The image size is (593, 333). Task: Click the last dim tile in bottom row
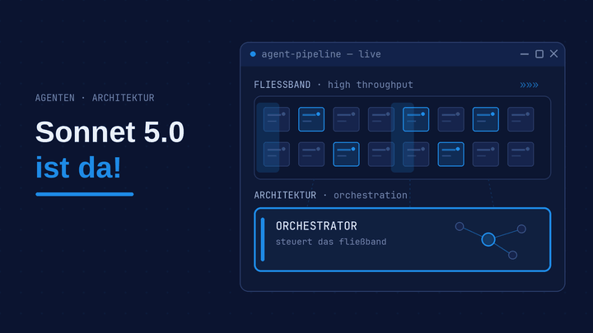coord(521,154)
